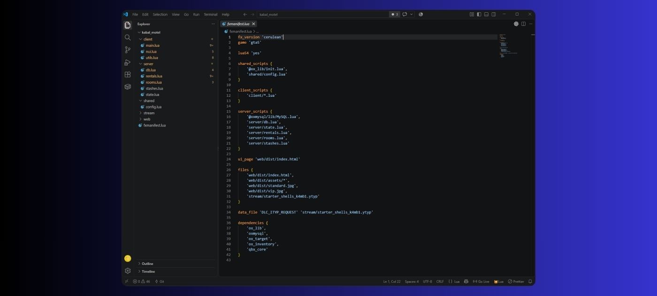
Task: Change encoding via UTF-8
Action: point(428,281)
